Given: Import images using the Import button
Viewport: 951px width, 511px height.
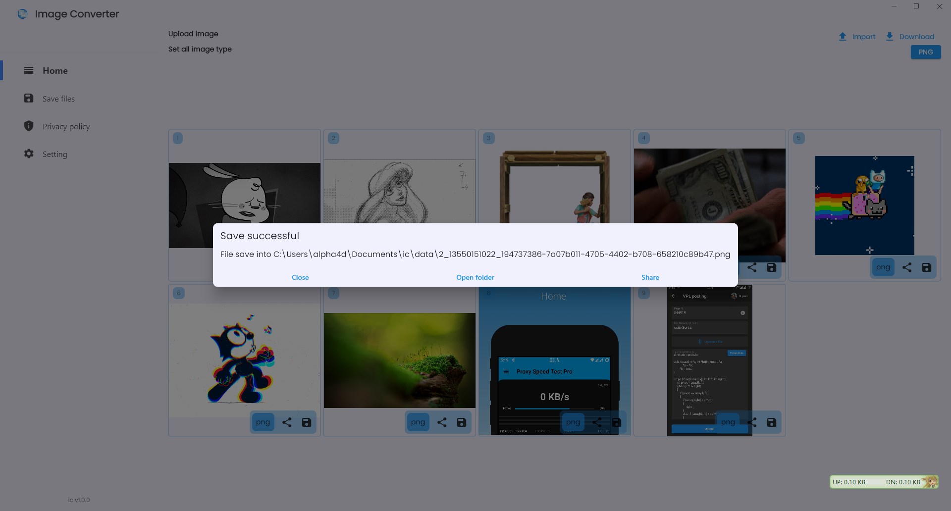Looking at the screenshot, I should (857, 37).
